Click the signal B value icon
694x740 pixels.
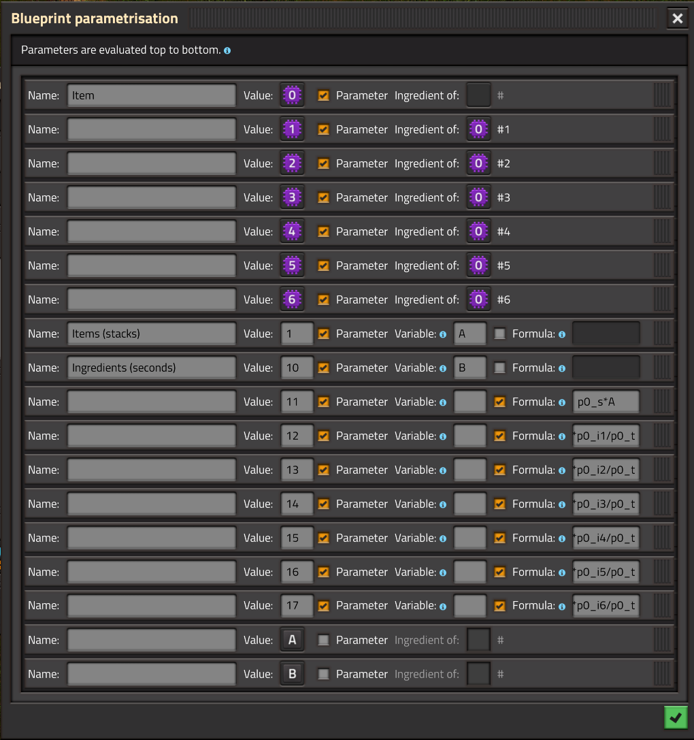[292, 674]
